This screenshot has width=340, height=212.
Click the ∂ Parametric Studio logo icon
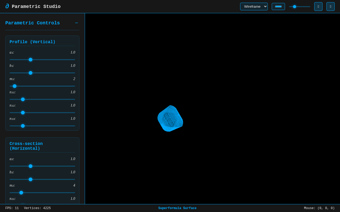tap(7, 6)
